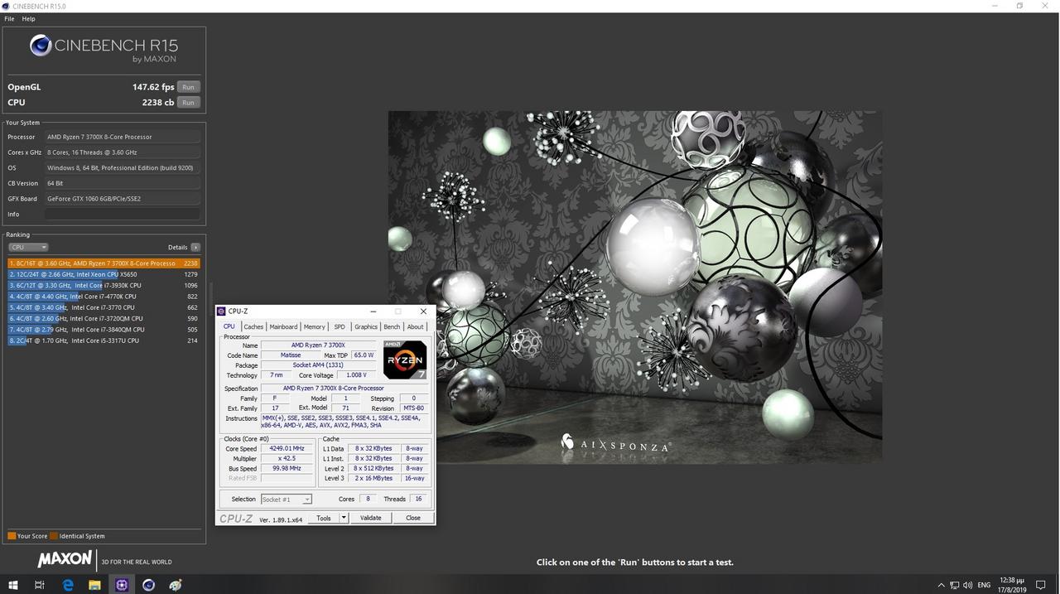
Task: Click the Multiplier value x 42.5
Action: click(x=288, y=458)
